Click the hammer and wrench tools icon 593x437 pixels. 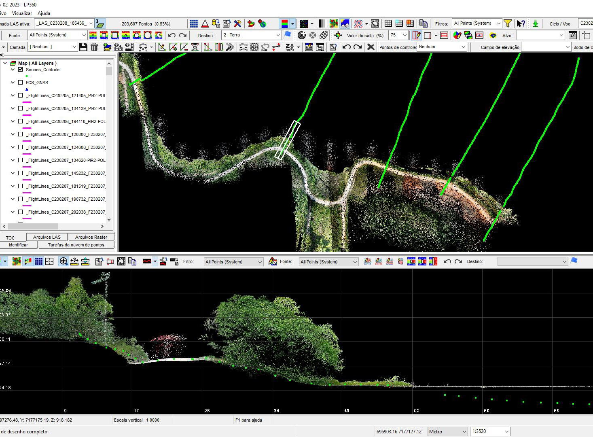(237, 23)
